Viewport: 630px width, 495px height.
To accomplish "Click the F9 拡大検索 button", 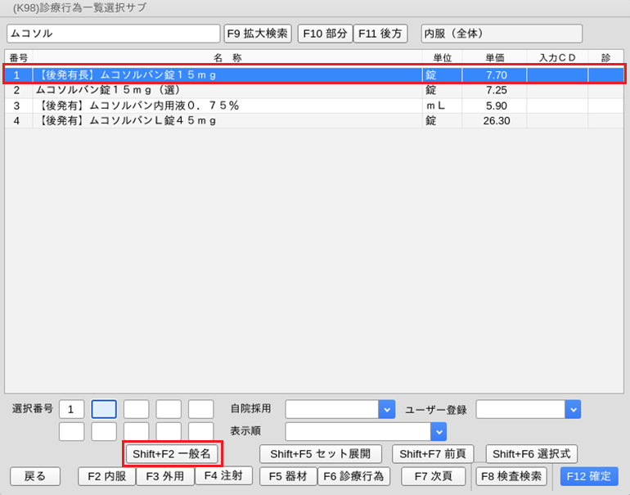I will 257,34.
